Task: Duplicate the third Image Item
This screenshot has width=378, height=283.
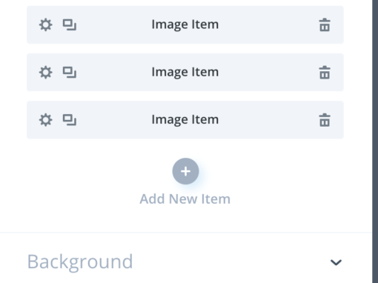Action: pos(70,120)
